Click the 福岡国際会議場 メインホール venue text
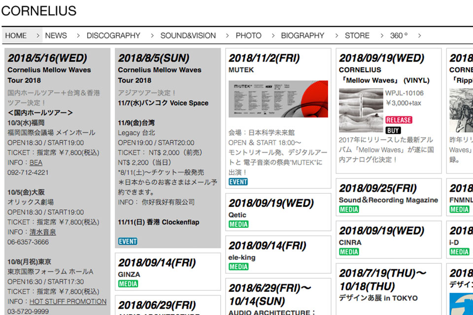The image size is (473, 315). (51, 132)
